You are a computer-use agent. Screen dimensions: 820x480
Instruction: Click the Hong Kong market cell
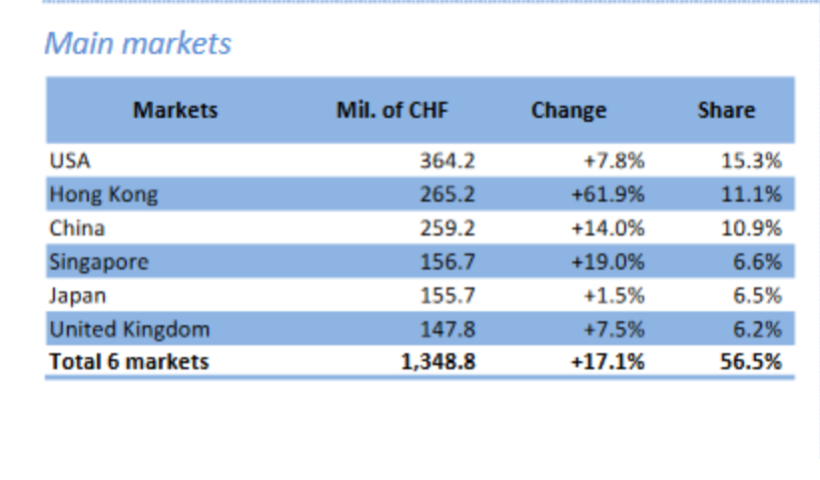(x=104, y=194)
